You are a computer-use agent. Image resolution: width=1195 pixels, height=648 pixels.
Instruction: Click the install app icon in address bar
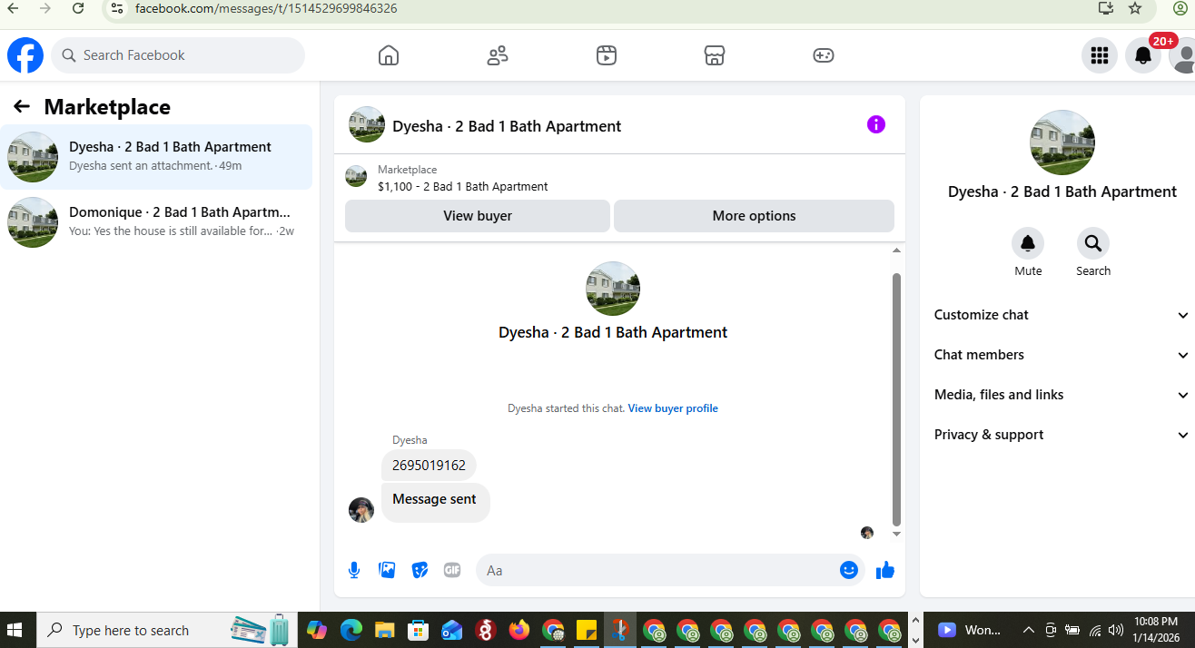1105,8
